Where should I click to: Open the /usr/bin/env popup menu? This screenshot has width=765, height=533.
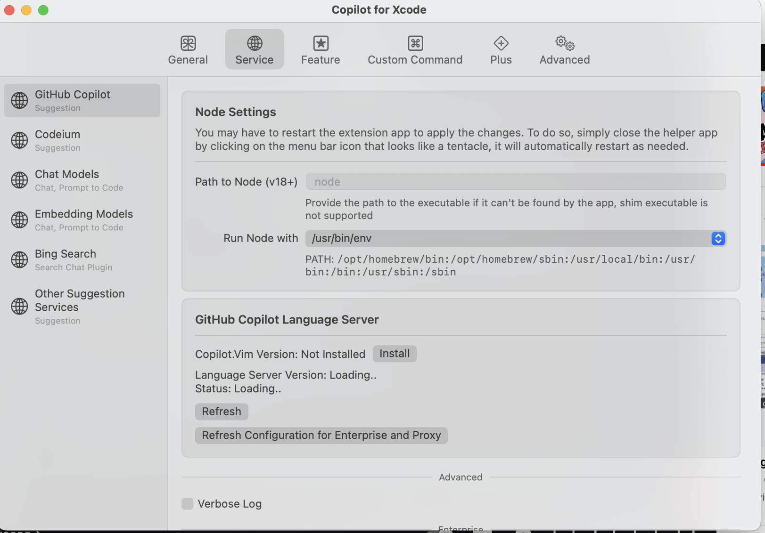(508, 239)
